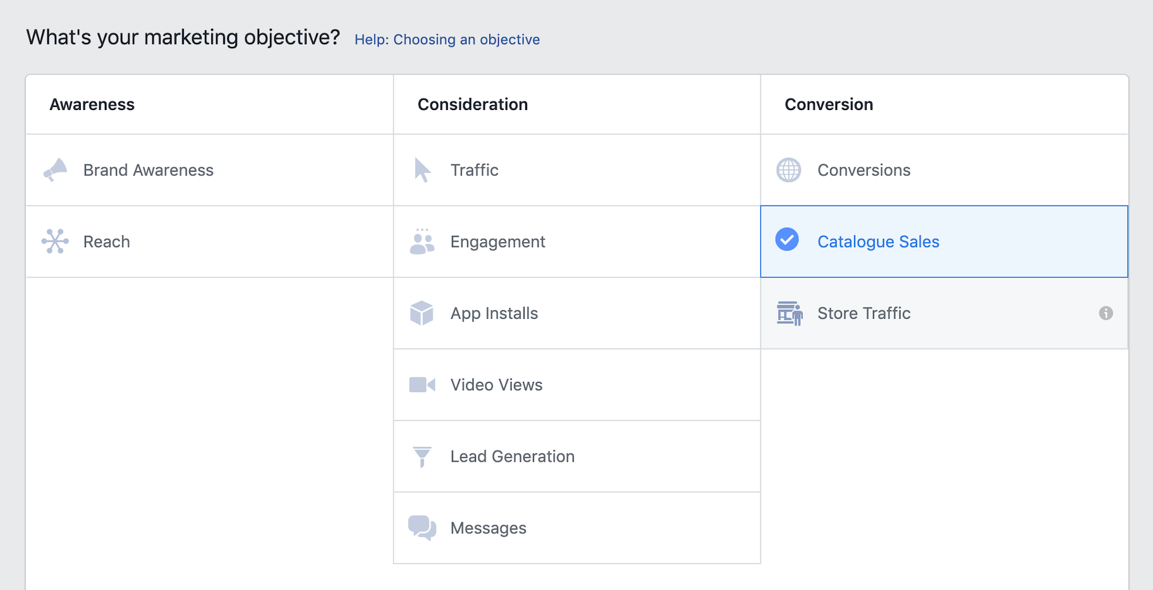Open the Store Traffic info tooltip icon
1153x590 pixels.
(1106, 313)
